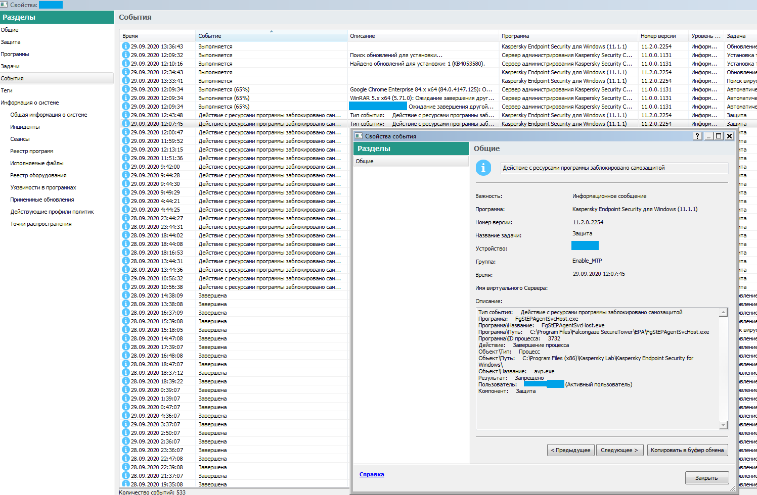The height and width of the screenshot is (495, 757).
Task: Select the Общие section in event properties
Action: 365,161
